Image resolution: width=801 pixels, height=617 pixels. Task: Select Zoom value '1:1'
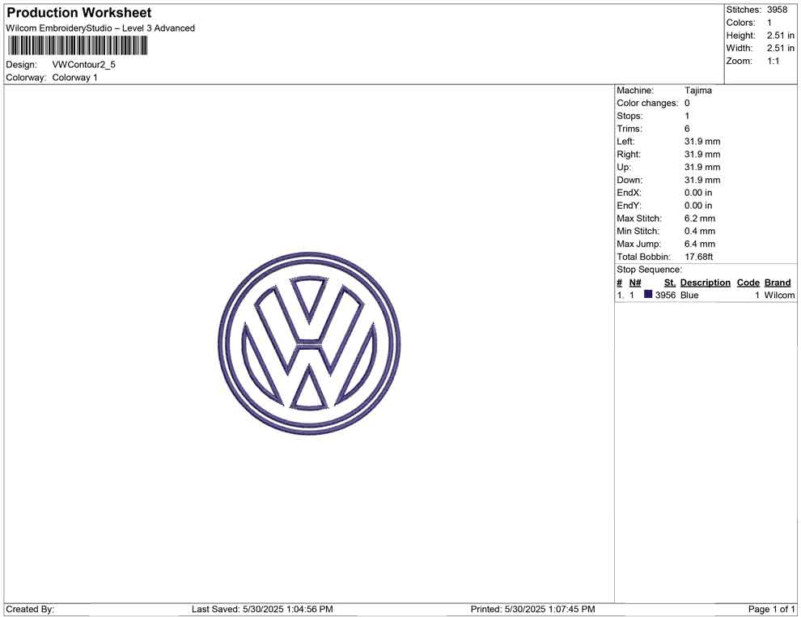tap(773, 61)
